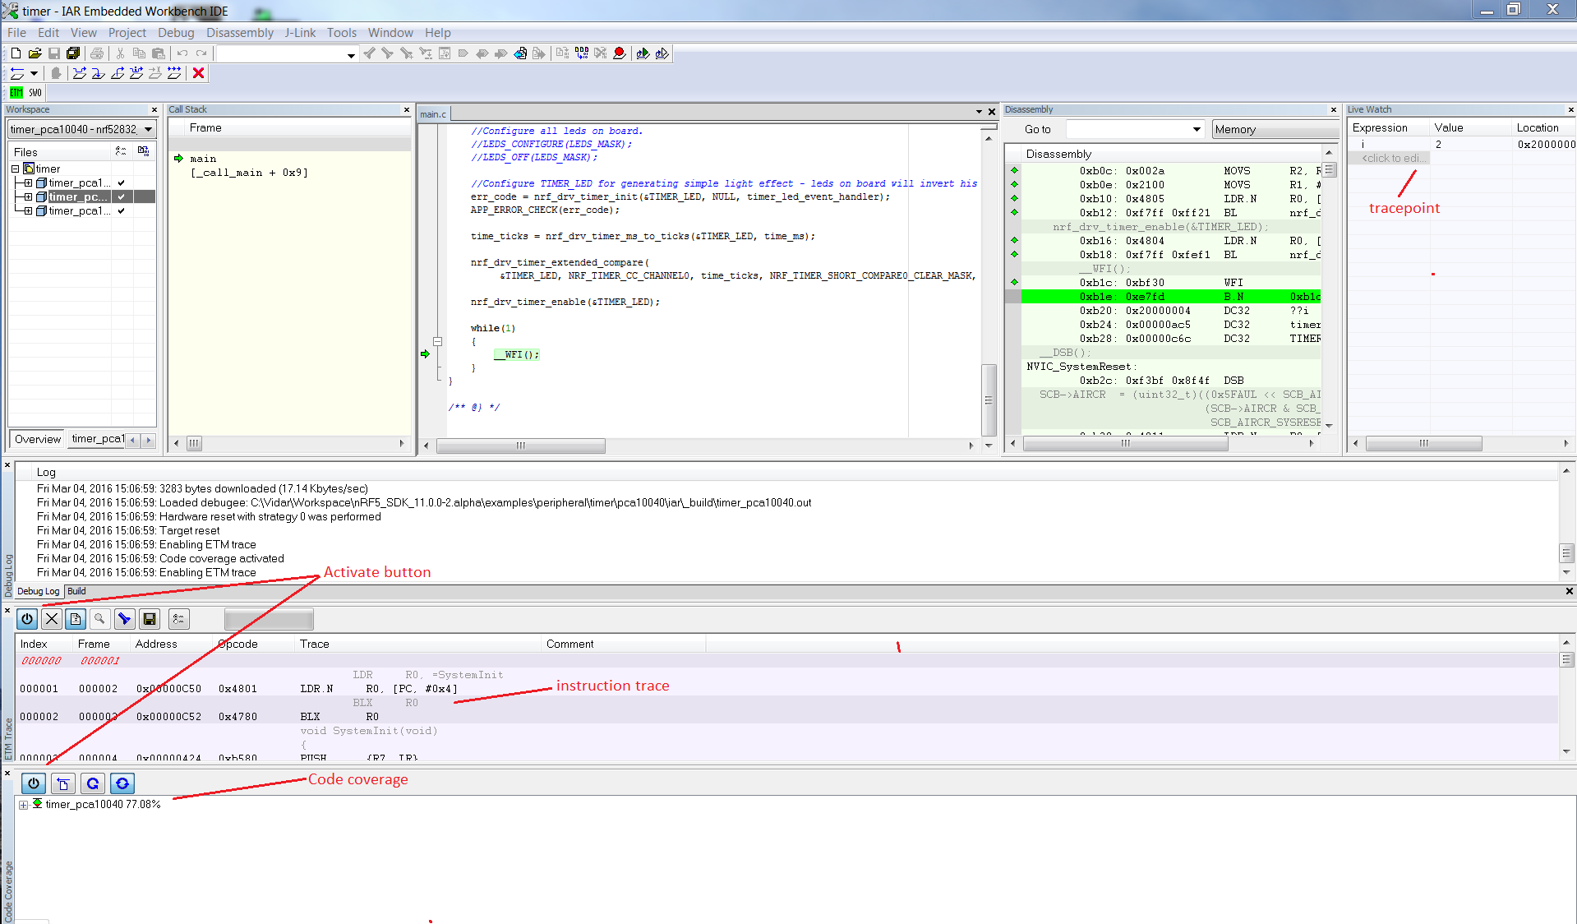Click the Navigate Backward blue arrow icon
The image size is (1577, 924).
point(520,53)
